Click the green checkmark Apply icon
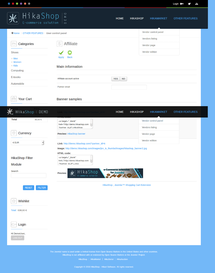 click(x=61, y=53)
